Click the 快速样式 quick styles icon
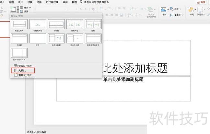 (200, 10)
